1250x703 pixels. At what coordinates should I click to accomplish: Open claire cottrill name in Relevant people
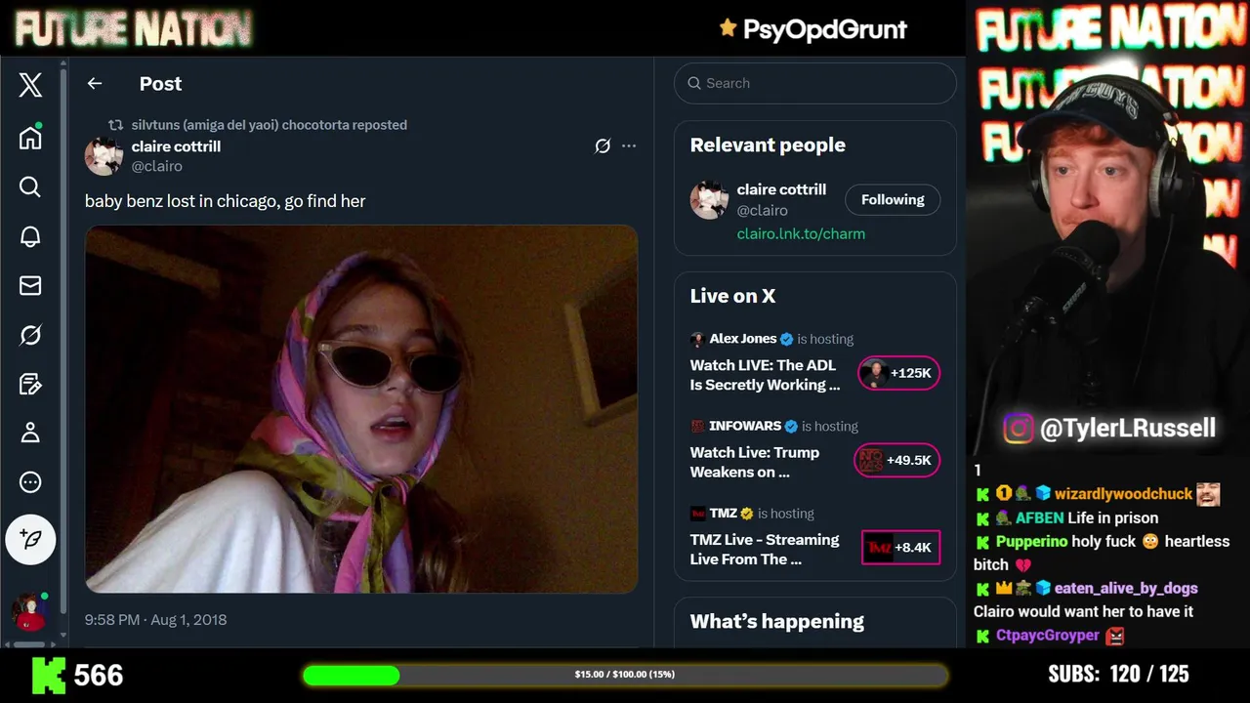(781, 189)
